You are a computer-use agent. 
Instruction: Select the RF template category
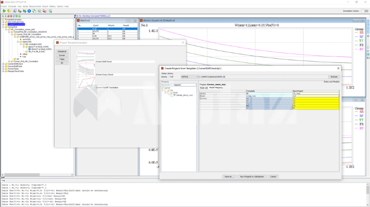click(x=62, y=63)
